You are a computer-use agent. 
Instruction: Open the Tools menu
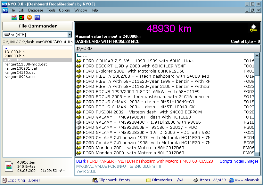click(51, 10)
